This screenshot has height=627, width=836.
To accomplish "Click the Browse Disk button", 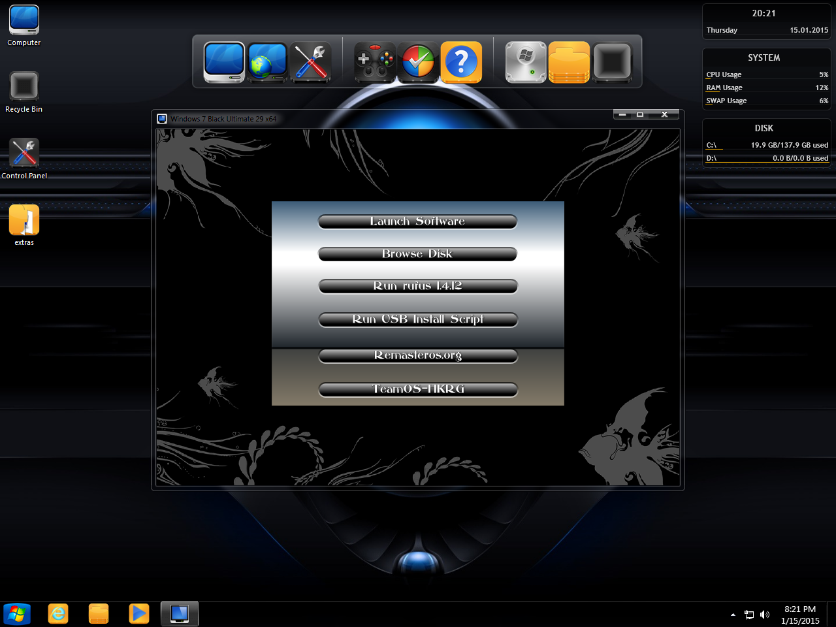I will coord(417,253).
